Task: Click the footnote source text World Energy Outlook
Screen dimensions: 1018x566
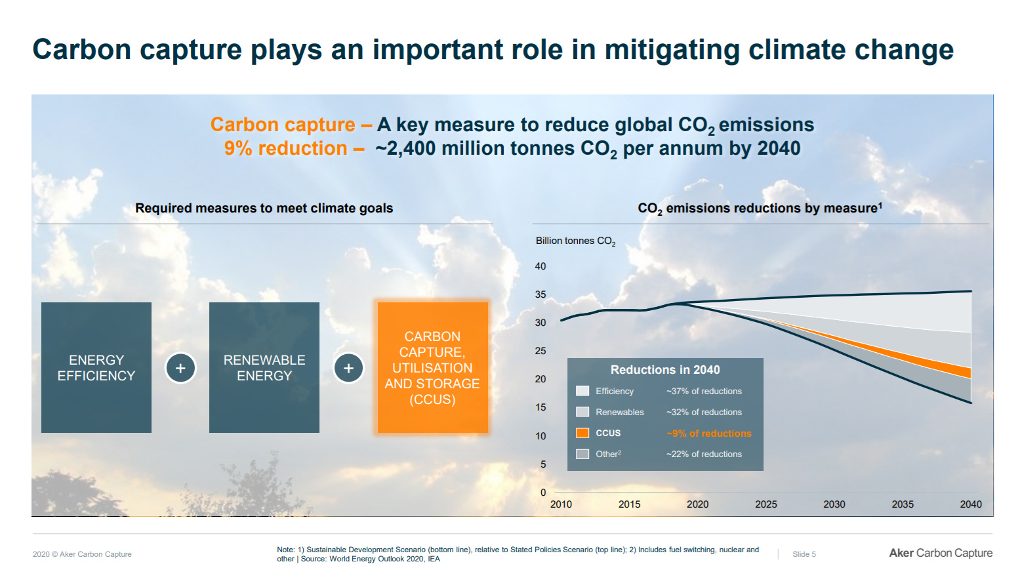Action: click(x=370, y=559)
